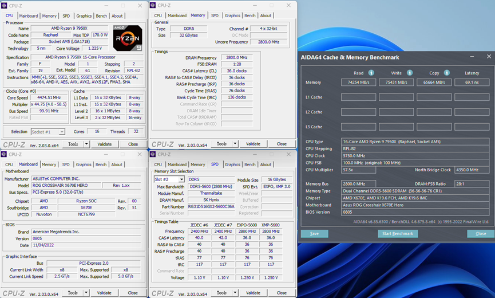Click the DRAM manufacturer SK Hynix field
Viewport: 495px width, 298px height.
(x=211, y=200)
